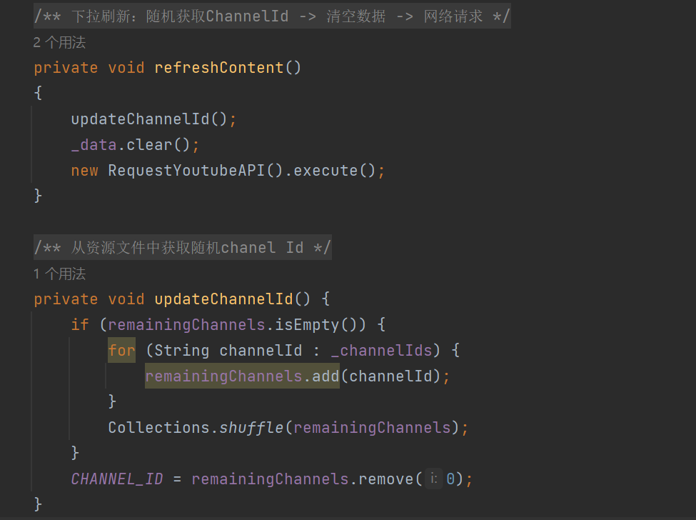The width and height of the screenshot is (696, 520).
Task: Click the closing brace of updateChannelId method
Action: pyautogui.click(x=38, y=505)
